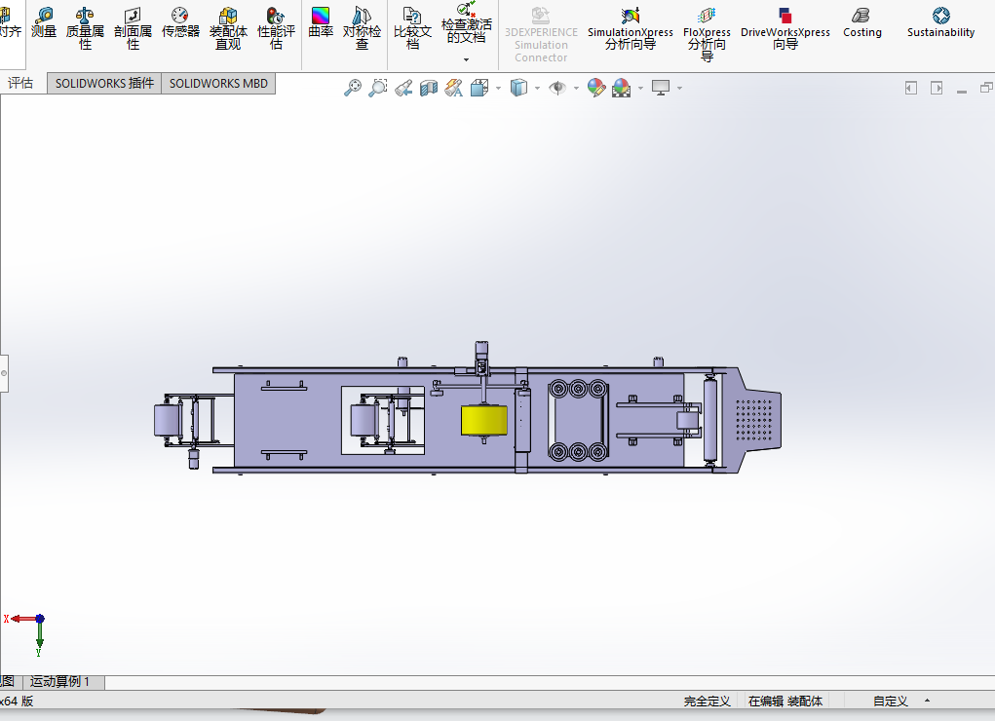The height and width of the screenshot is (721, 995).
Task: Open the 测量 (Measure) tool
Action: coord(44,23)
